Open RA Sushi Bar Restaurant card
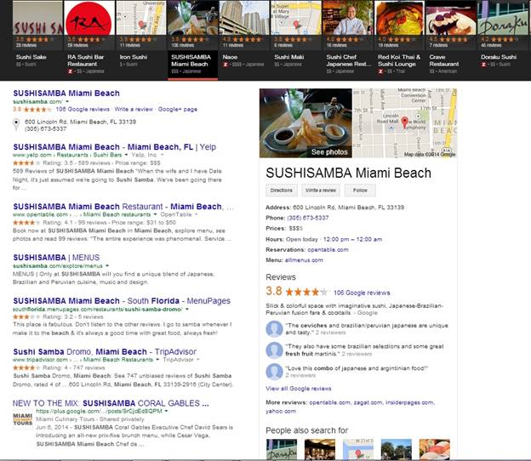Screen dimensions: 531x461 click(89, 39)
